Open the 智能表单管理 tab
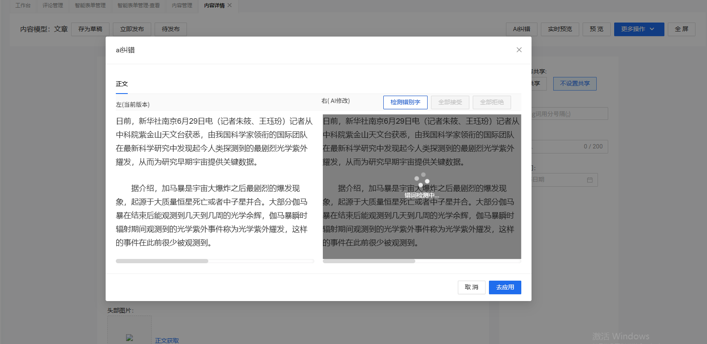This screenshot has height=344, width=707. coord(90,6)
